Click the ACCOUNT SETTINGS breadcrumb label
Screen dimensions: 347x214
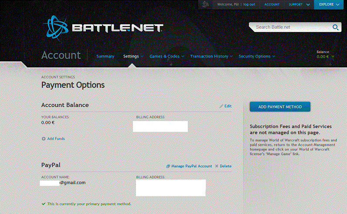58,77
